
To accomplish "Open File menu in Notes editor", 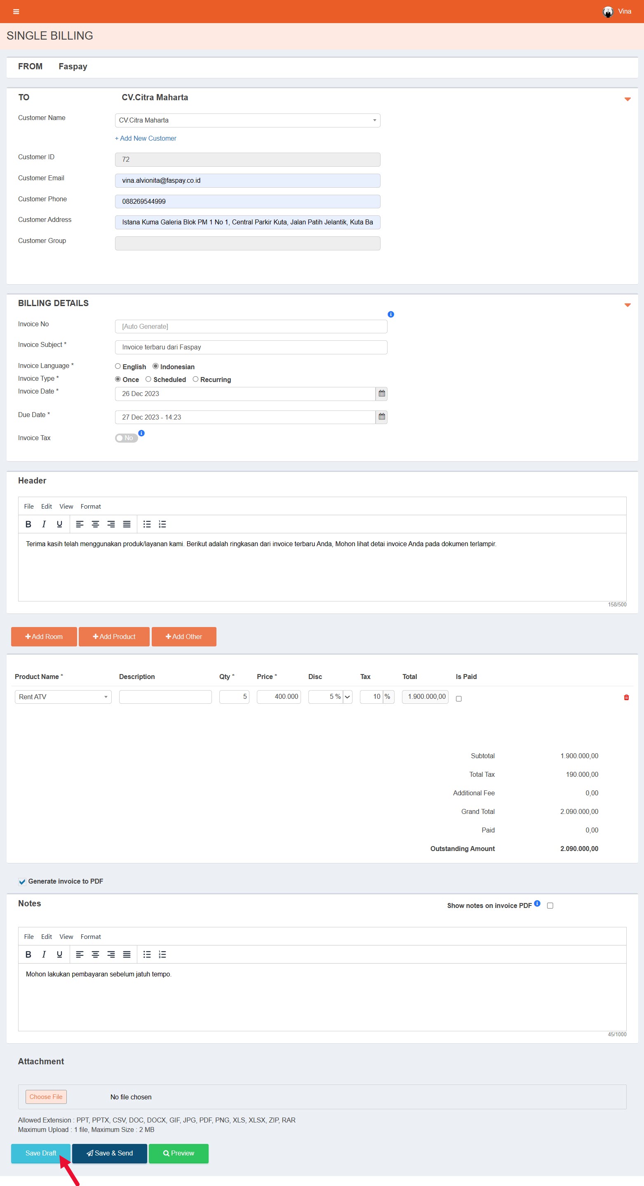I will [x=28, y=936].
